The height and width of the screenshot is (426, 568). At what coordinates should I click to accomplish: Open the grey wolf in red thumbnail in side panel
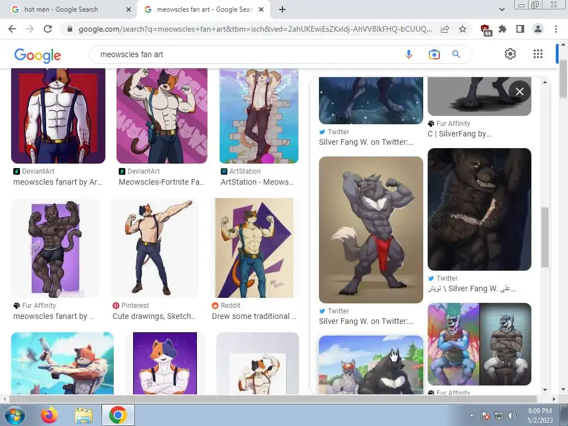371,230
